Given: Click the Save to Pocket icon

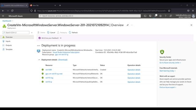Looking at the screenshot, I should tap(188, 11).
